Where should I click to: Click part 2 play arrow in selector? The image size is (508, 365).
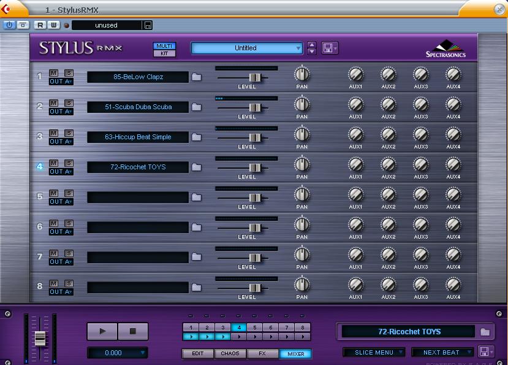(x=207, y=336)
